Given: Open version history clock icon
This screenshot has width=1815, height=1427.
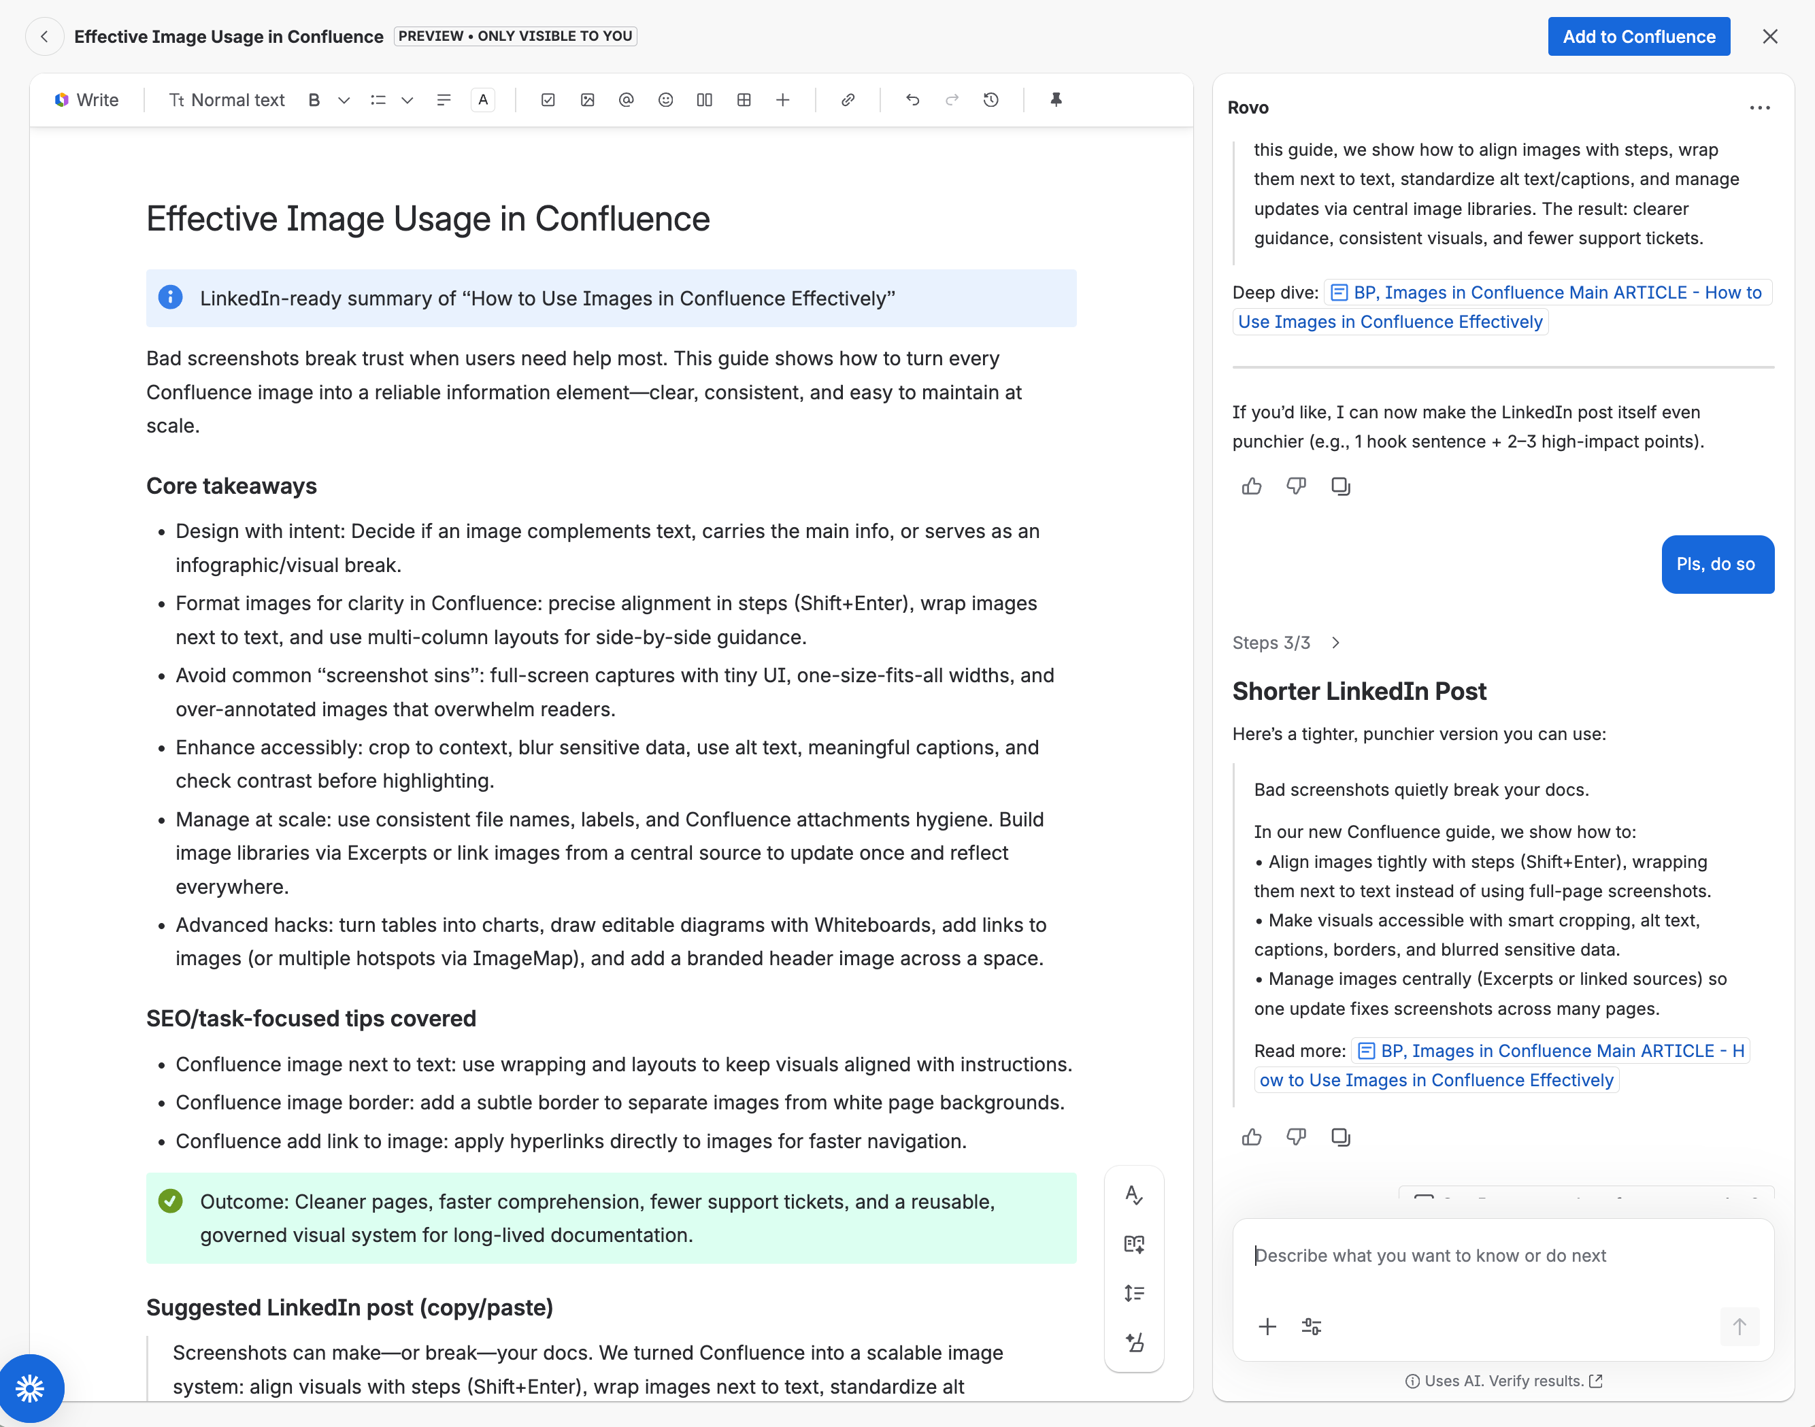Looking at the screenshot, I should (x=991, y=100).
